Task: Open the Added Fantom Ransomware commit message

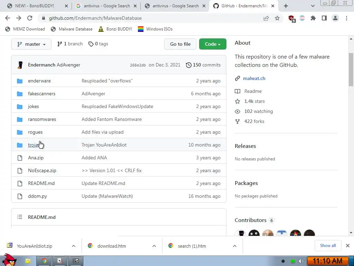Action: click(112, 119)
